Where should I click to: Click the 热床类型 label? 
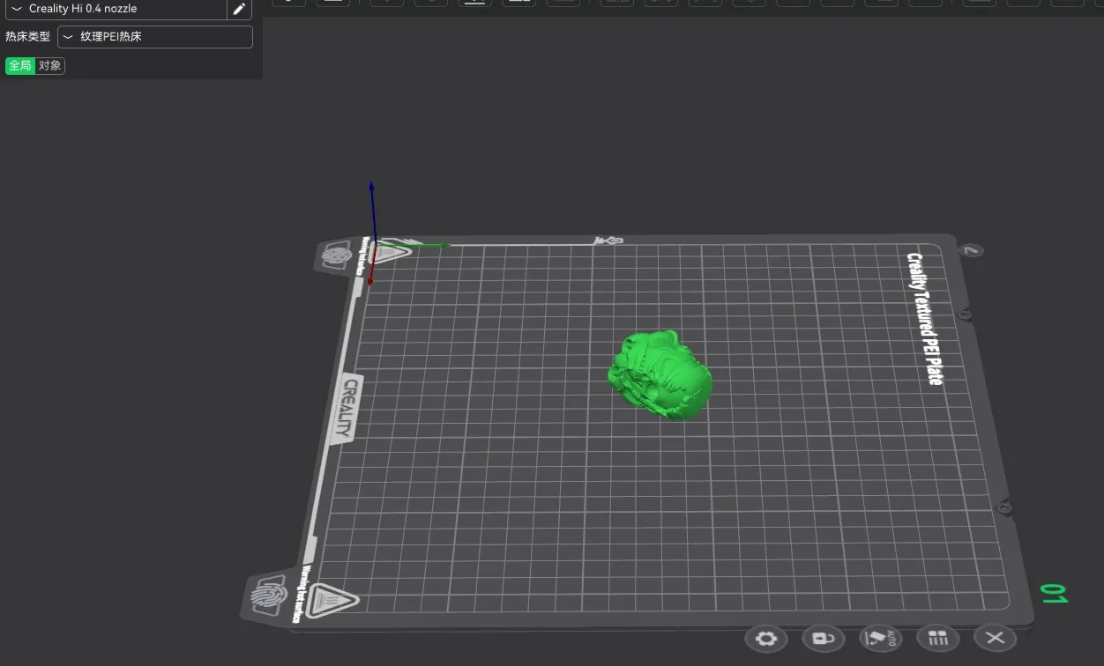pos(27,37)
